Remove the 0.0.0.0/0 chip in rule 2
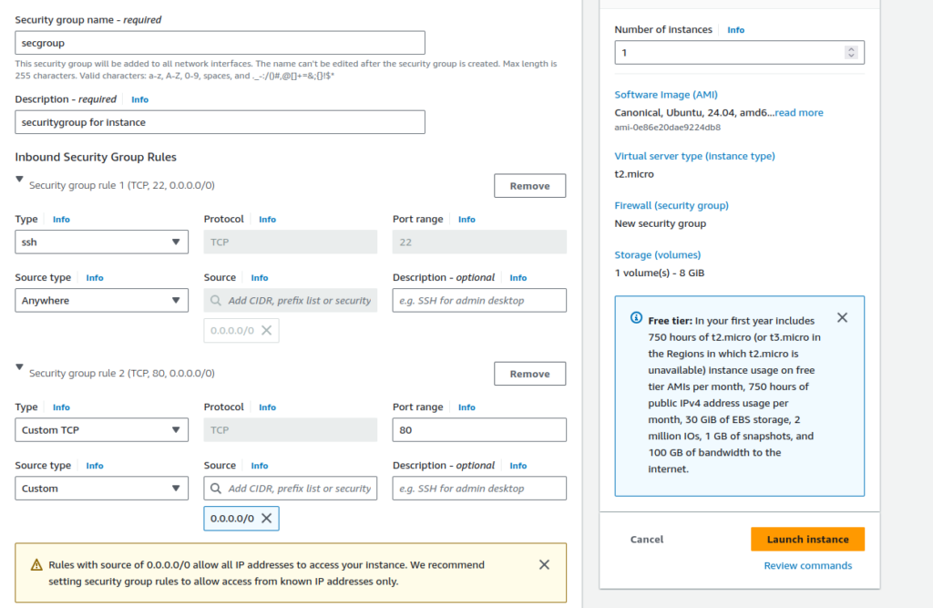Screen dimensions: 933x608 (266, 519)
